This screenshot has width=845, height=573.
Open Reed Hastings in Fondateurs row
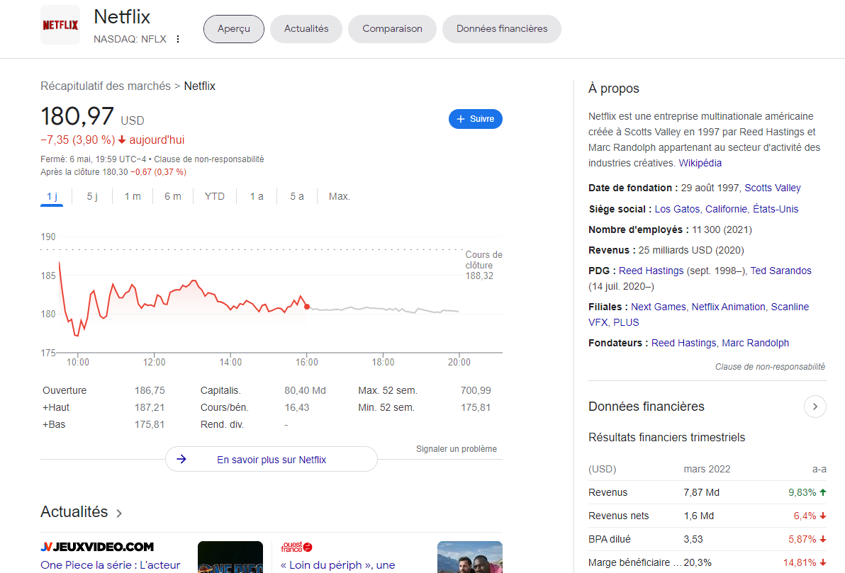point(684,343)
